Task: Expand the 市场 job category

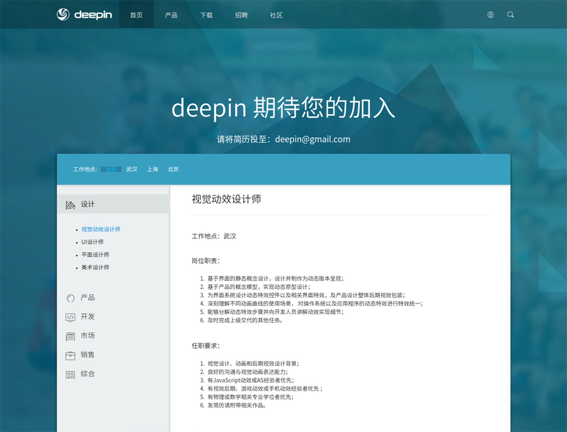Action: coord(88,336)
